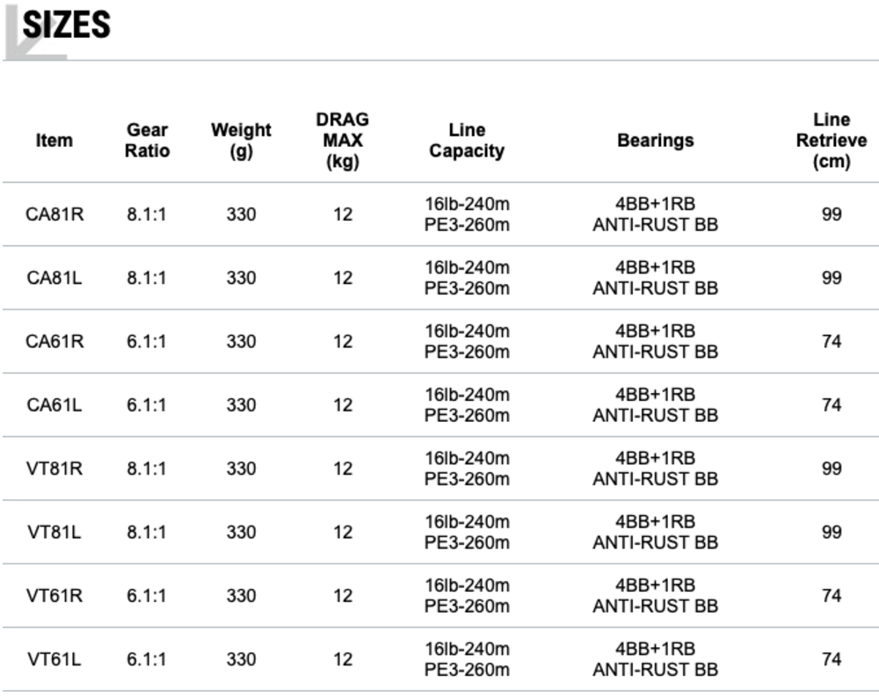Select the Item column header
The width and height of the screenshot is (879, 698).
54,141
